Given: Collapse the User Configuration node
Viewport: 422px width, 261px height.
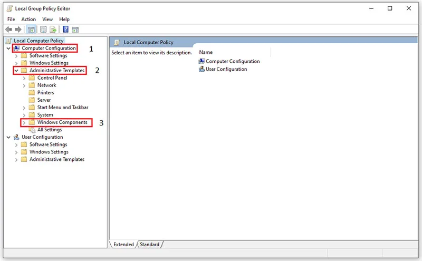Looking at the screenshot, I should 8,138.
